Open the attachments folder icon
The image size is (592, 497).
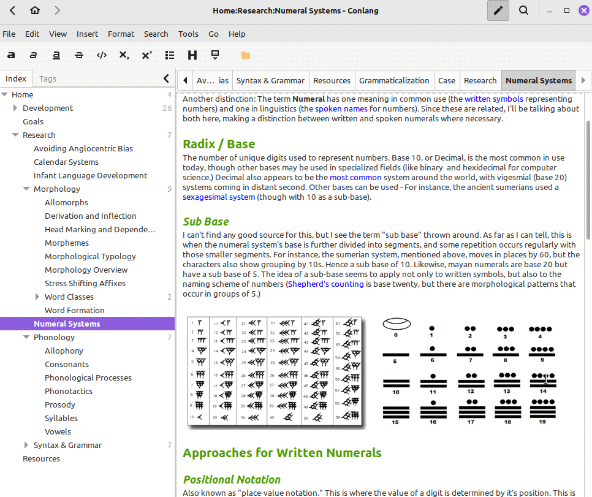(x=246, y=55)
